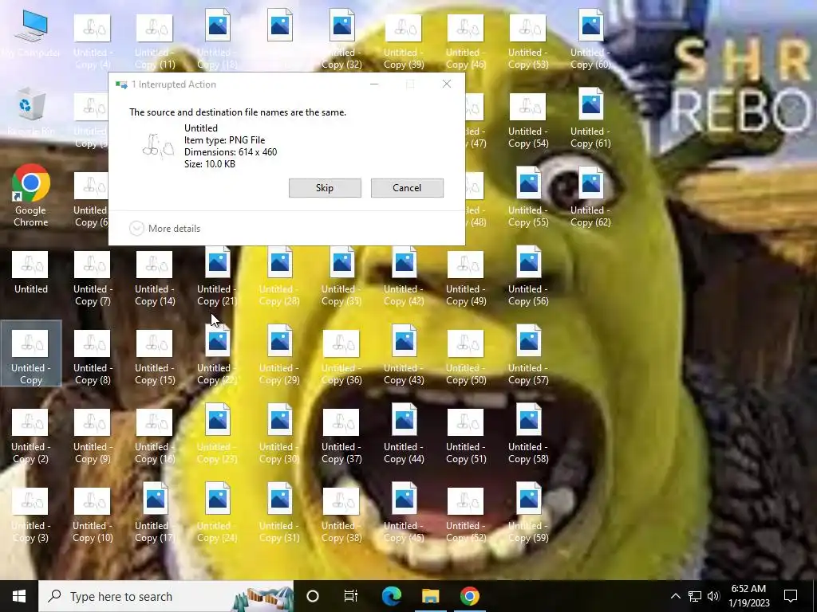
Task: Show hidden system tray icons
Action: [x=675, y=596]
